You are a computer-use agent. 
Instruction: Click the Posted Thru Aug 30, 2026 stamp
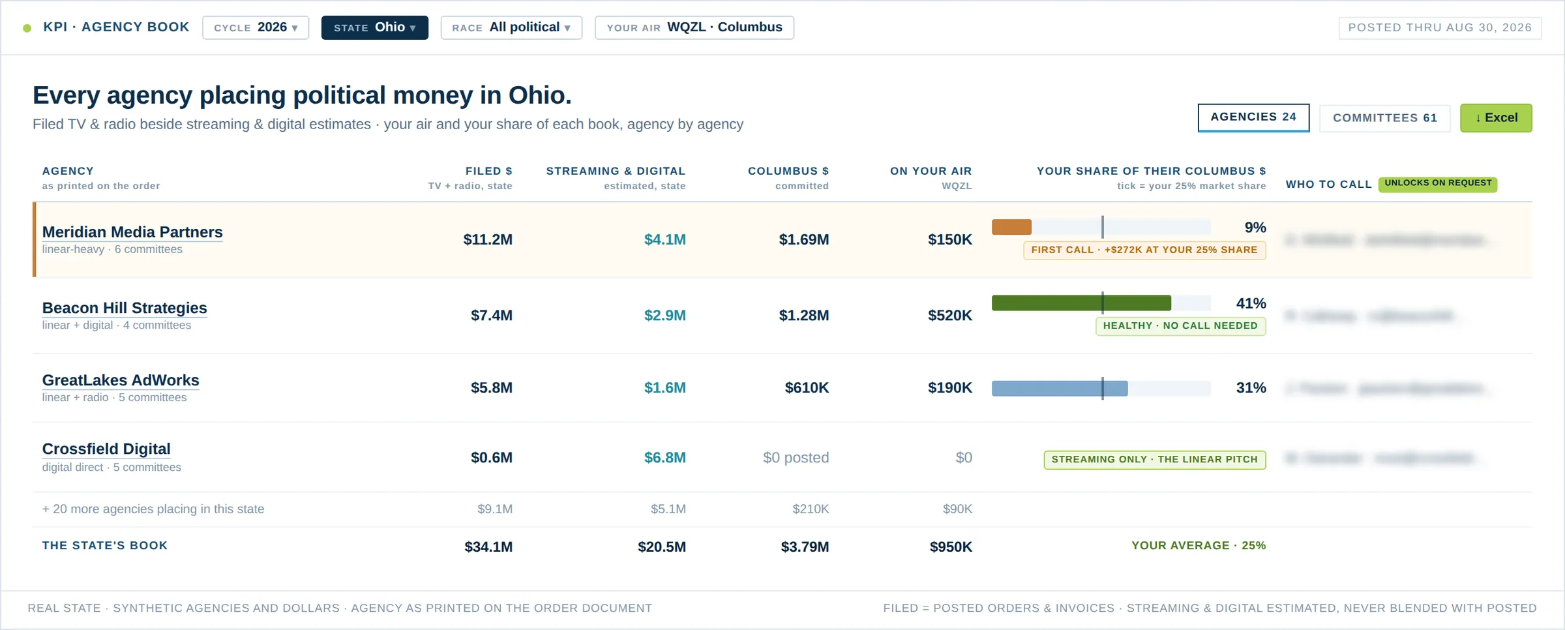pyautogui.click(x=1440, y=27)
